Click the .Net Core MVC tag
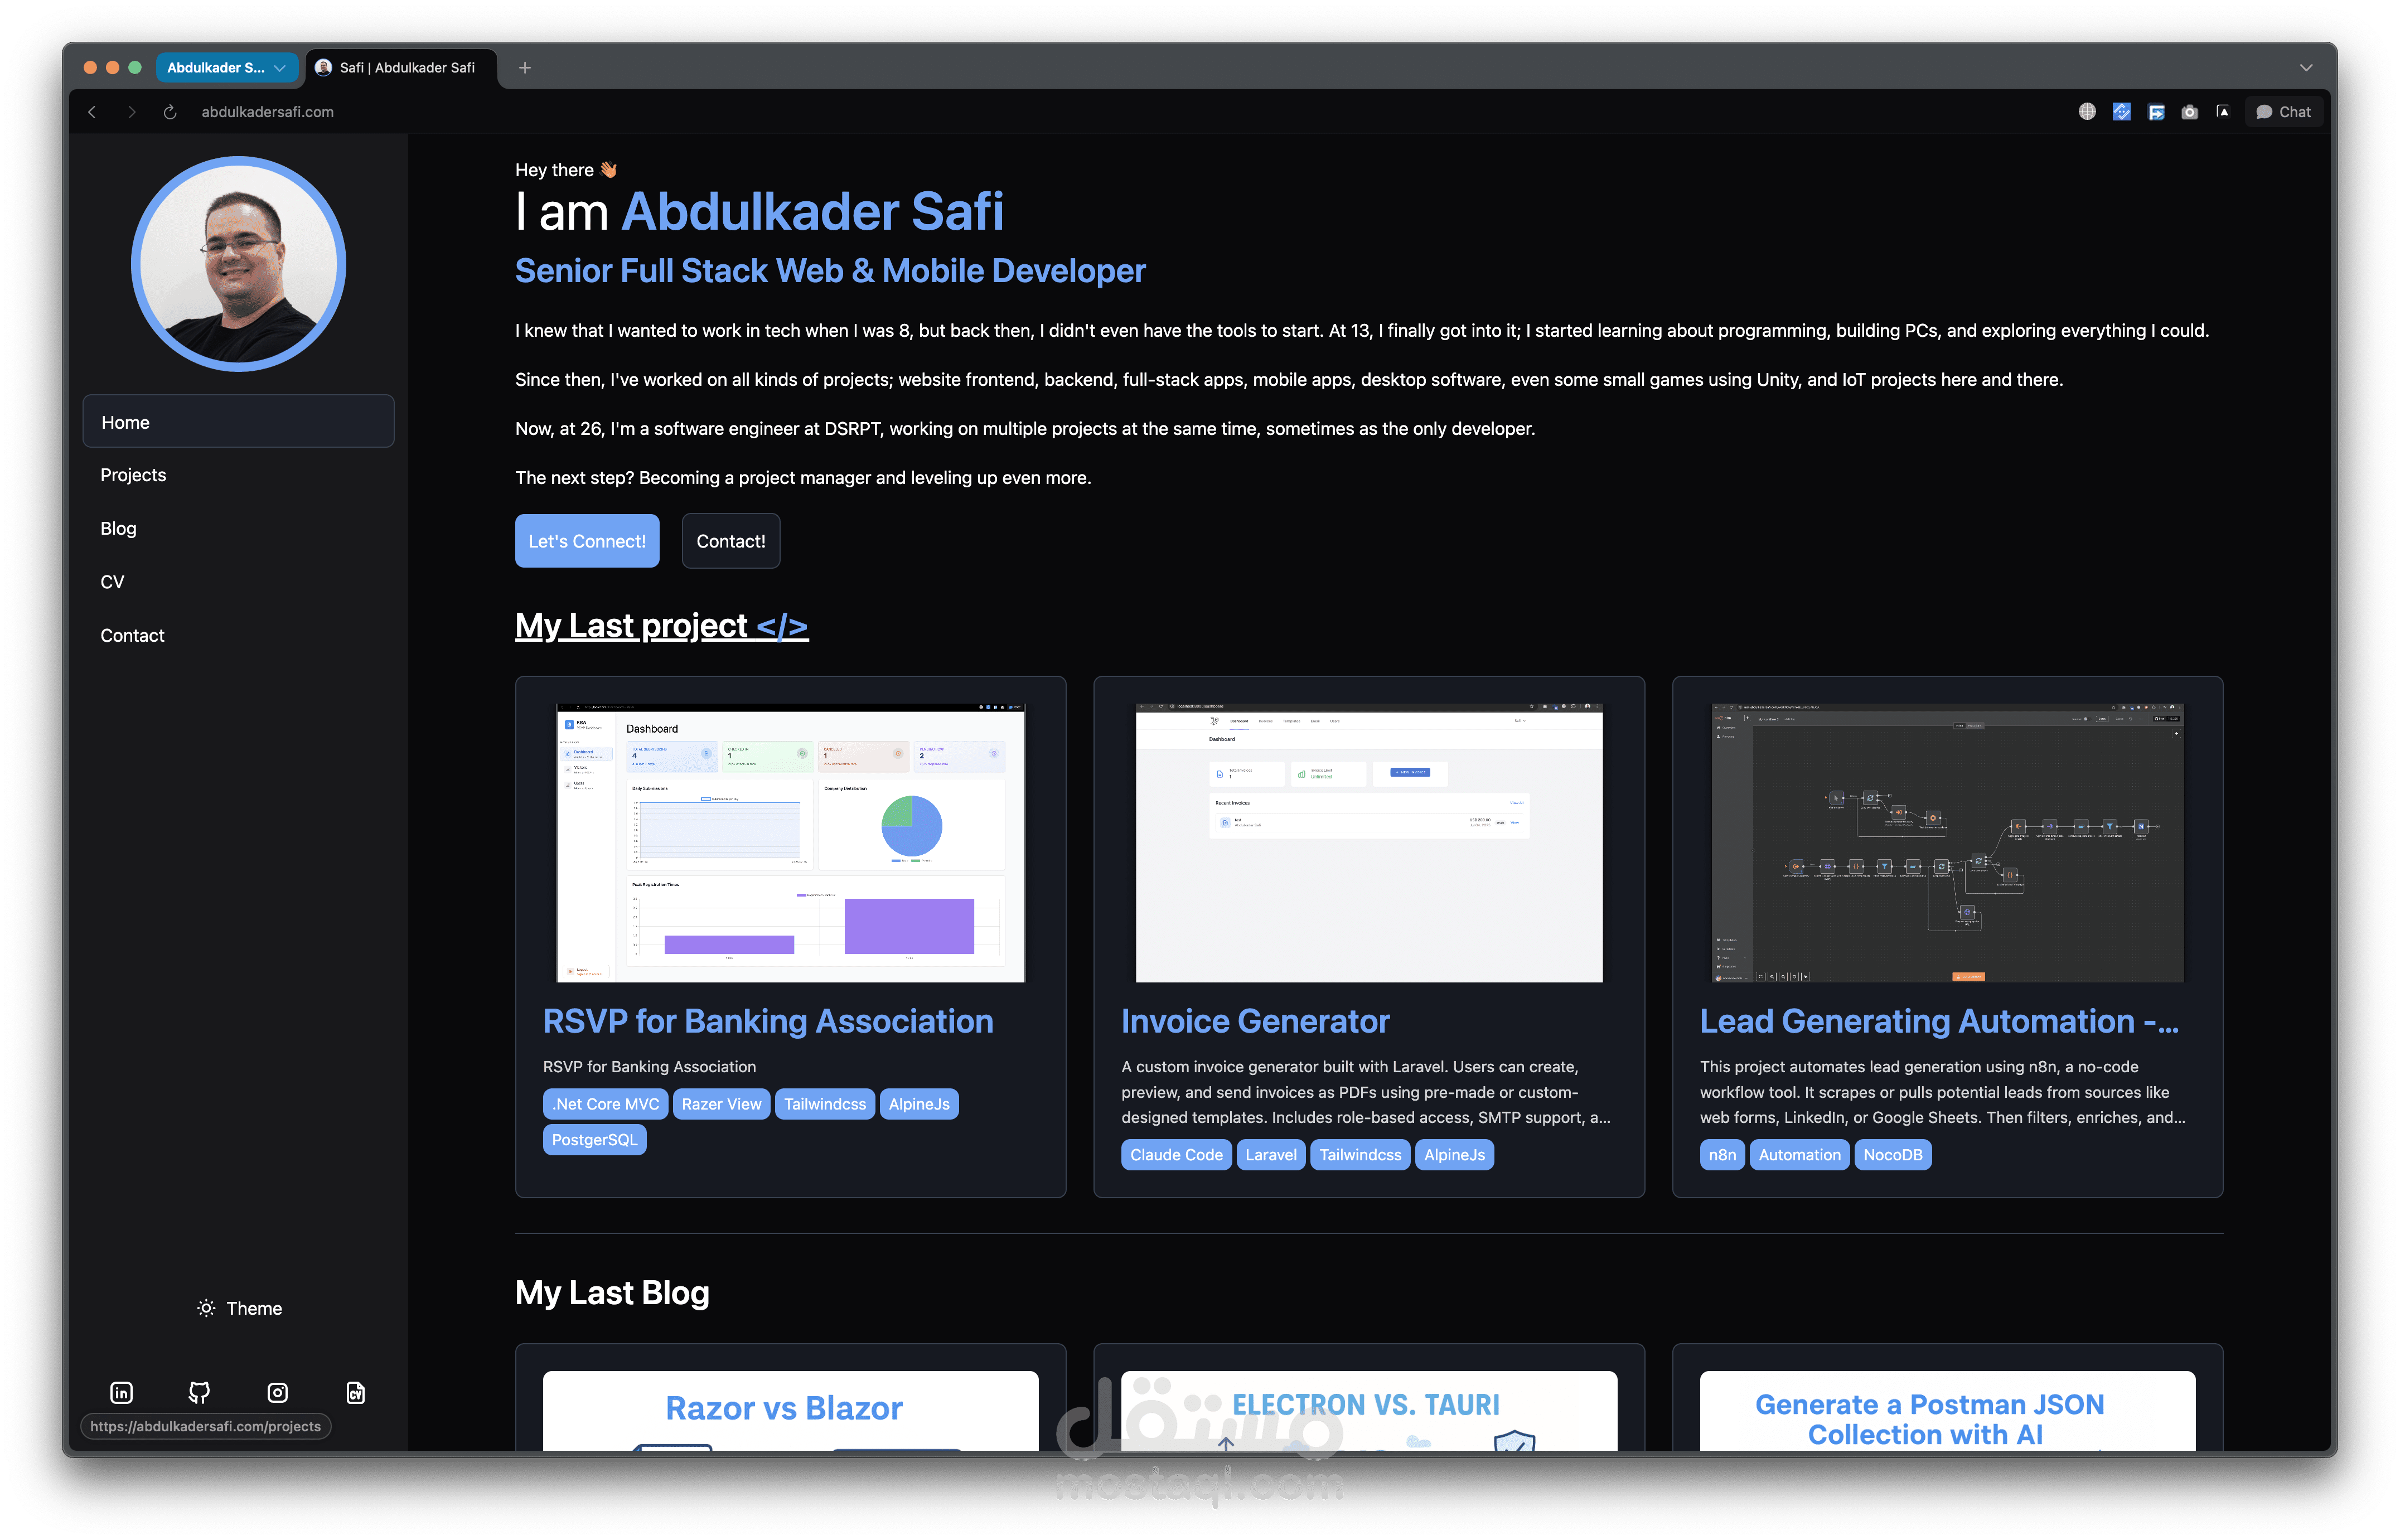This screenshot has width=2400, height=1540. [606, 1104]
